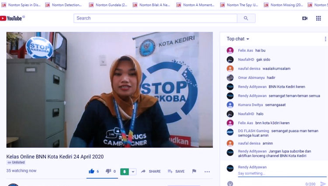Open the create video camera icon
Screen dimensions: 328x186
(305, 18)
